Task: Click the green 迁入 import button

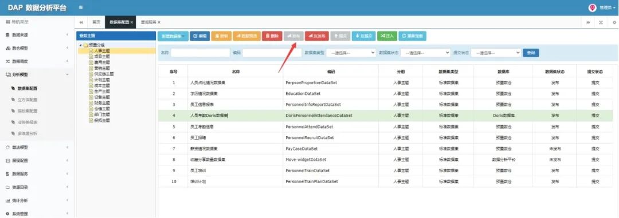Action: click(x=387, y=36)
